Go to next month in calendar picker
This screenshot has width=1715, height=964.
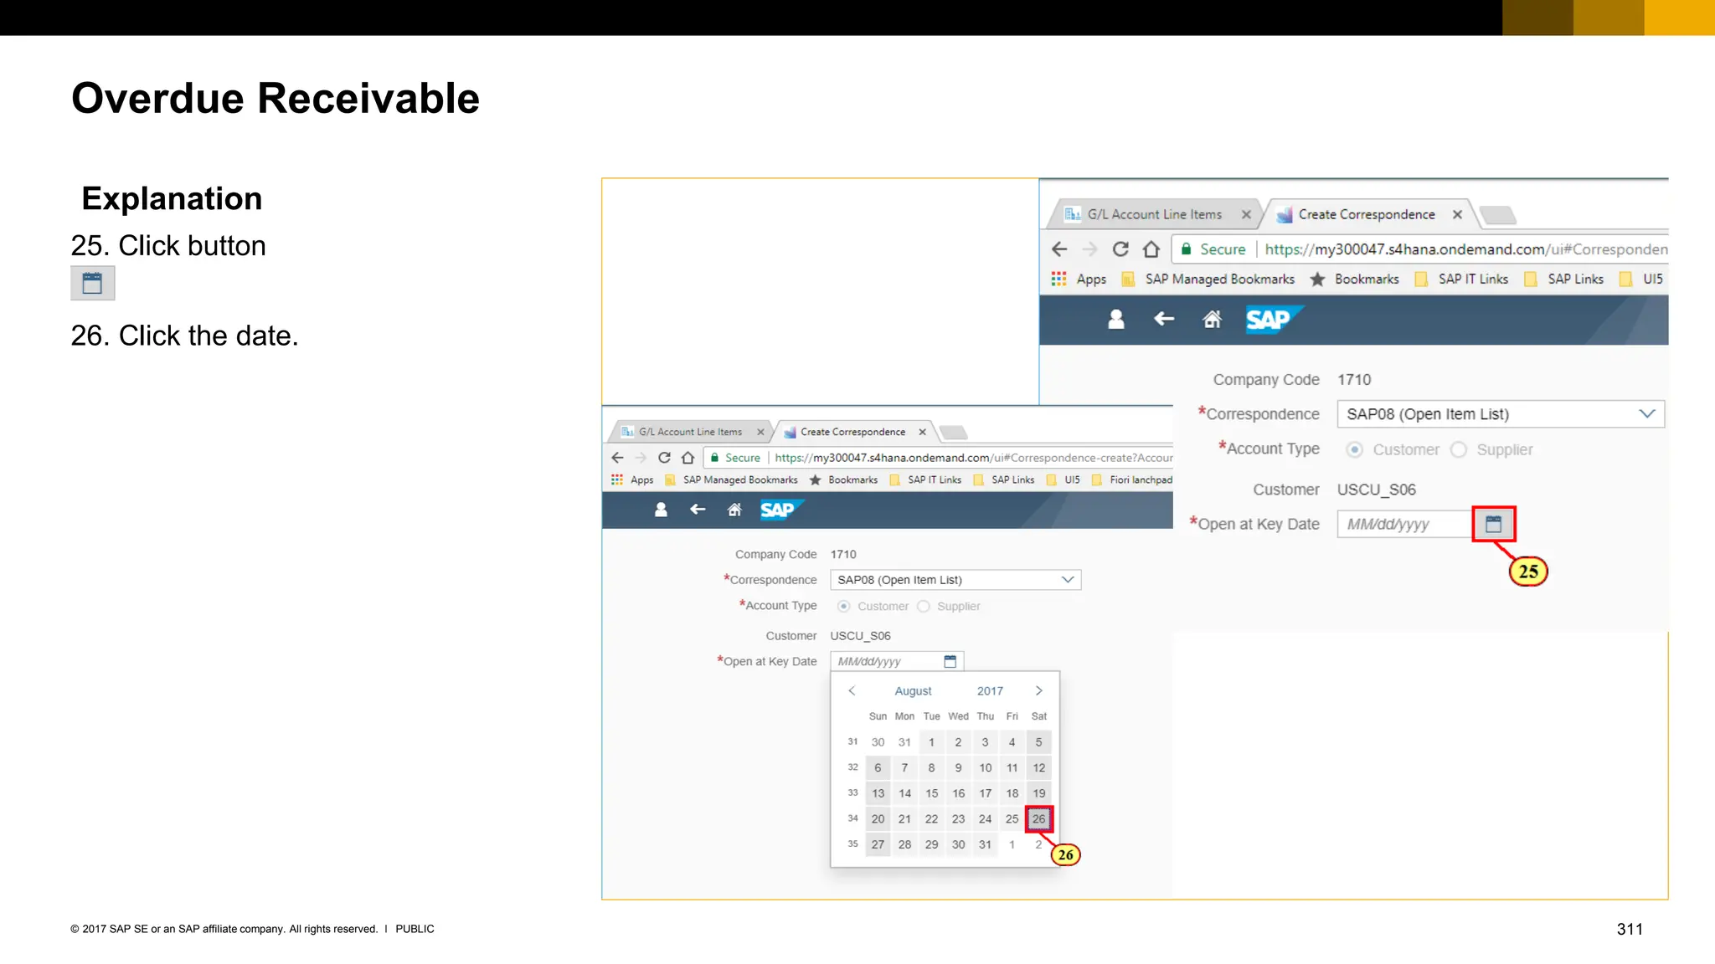1038,690
